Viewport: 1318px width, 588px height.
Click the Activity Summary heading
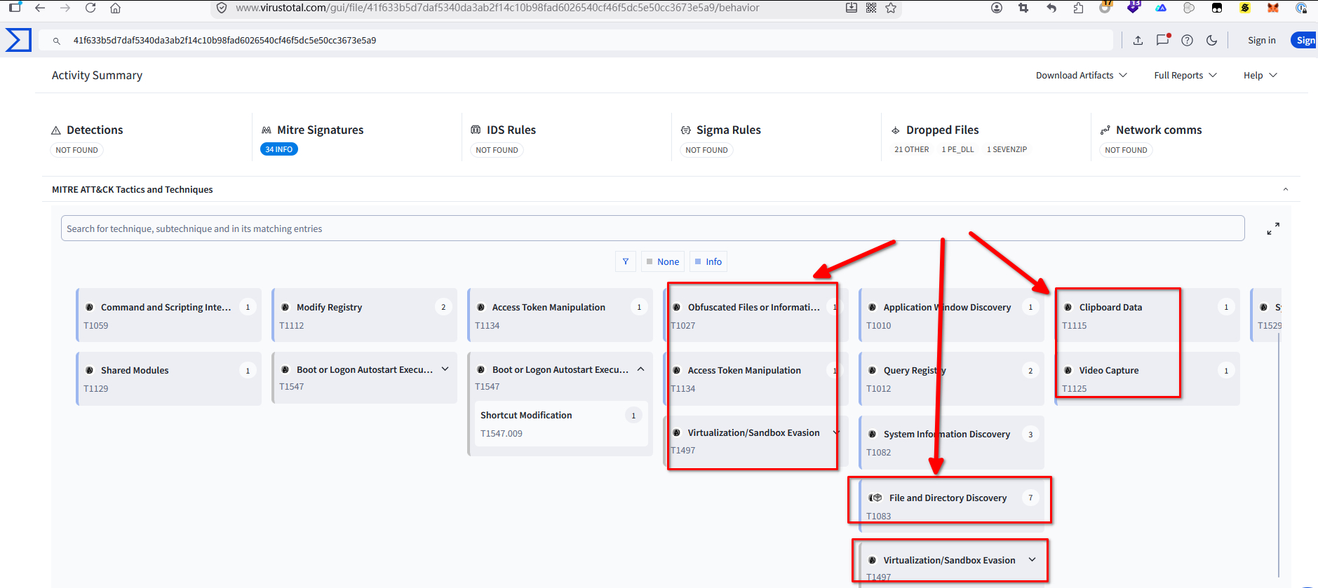[x=97, y=76]
